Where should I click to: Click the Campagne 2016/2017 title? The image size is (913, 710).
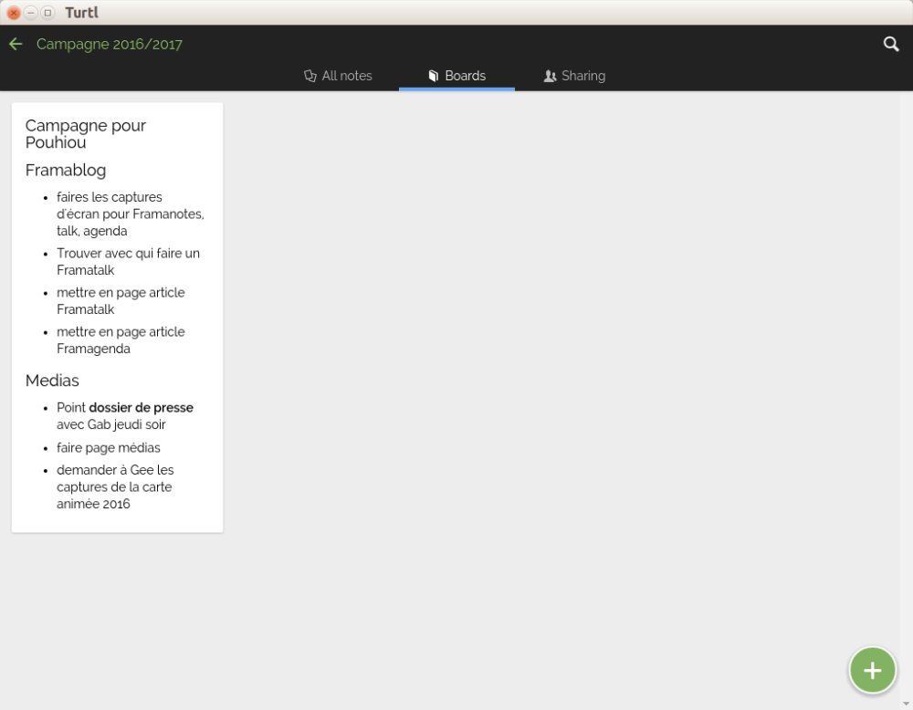coord(110,44)
